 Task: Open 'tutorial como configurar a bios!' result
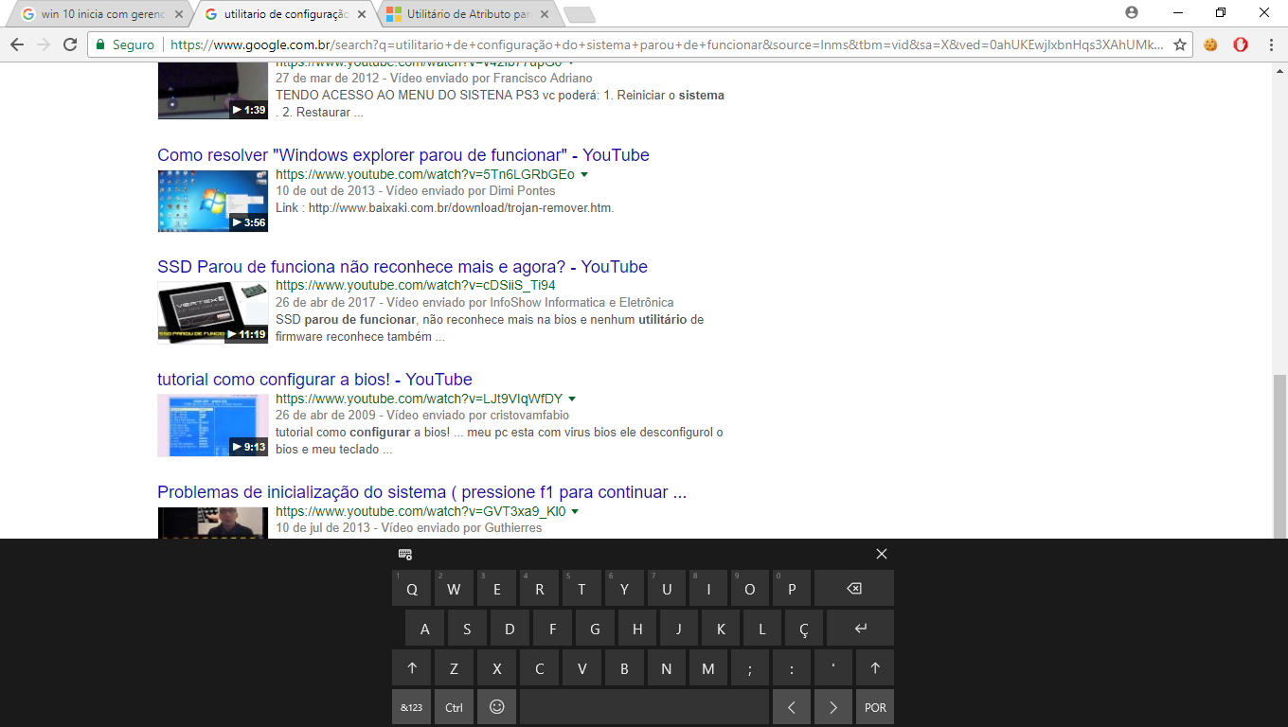point(314,380)
